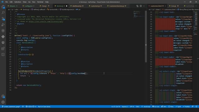199x112 pixels.
Task: Change the JavaScript language mode
Action: tap(146, 106)
